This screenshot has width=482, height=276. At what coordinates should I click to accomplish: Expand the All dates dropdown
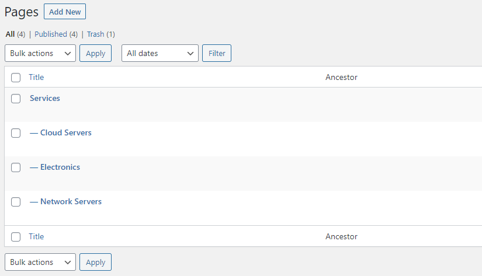[x=160, y=53]
